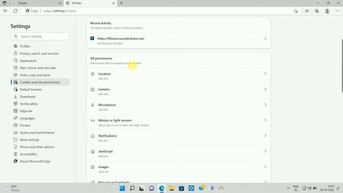Open Printers settings
This screenshot has height=193, width=343.
point(25,125)
